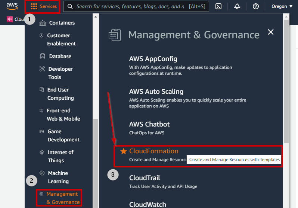Viewport: 298px width, 208px height.
Task: Click the search magnifier icon
Action: [70, 6]
